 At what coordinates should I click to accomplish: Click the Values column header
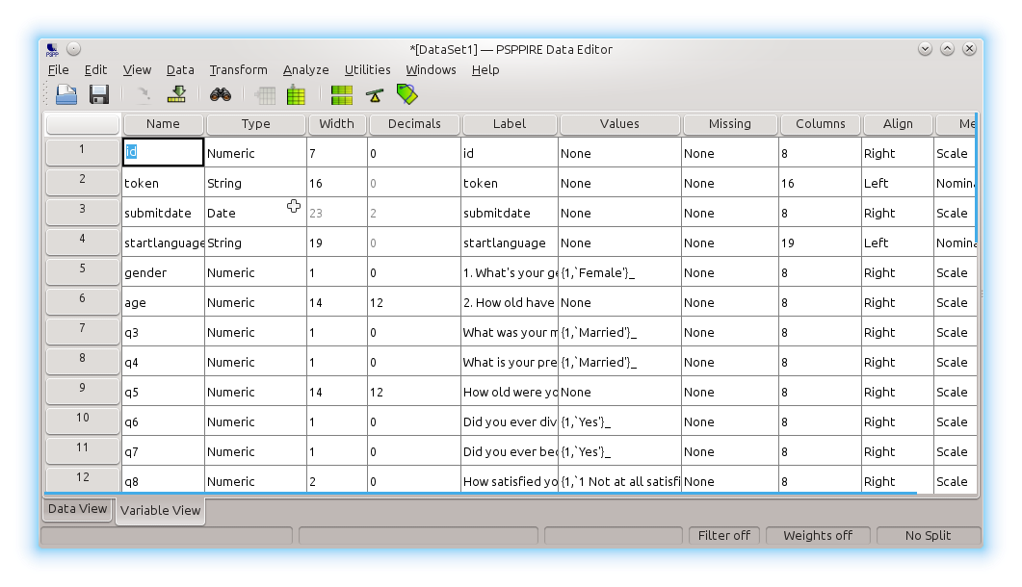tap(619, 123)
